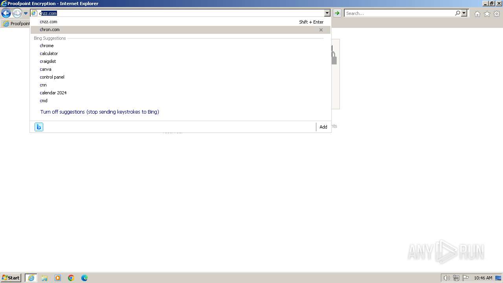The image size is (503, 283).
Task: Click the search magnifier icon
Action: coord(457,13)
